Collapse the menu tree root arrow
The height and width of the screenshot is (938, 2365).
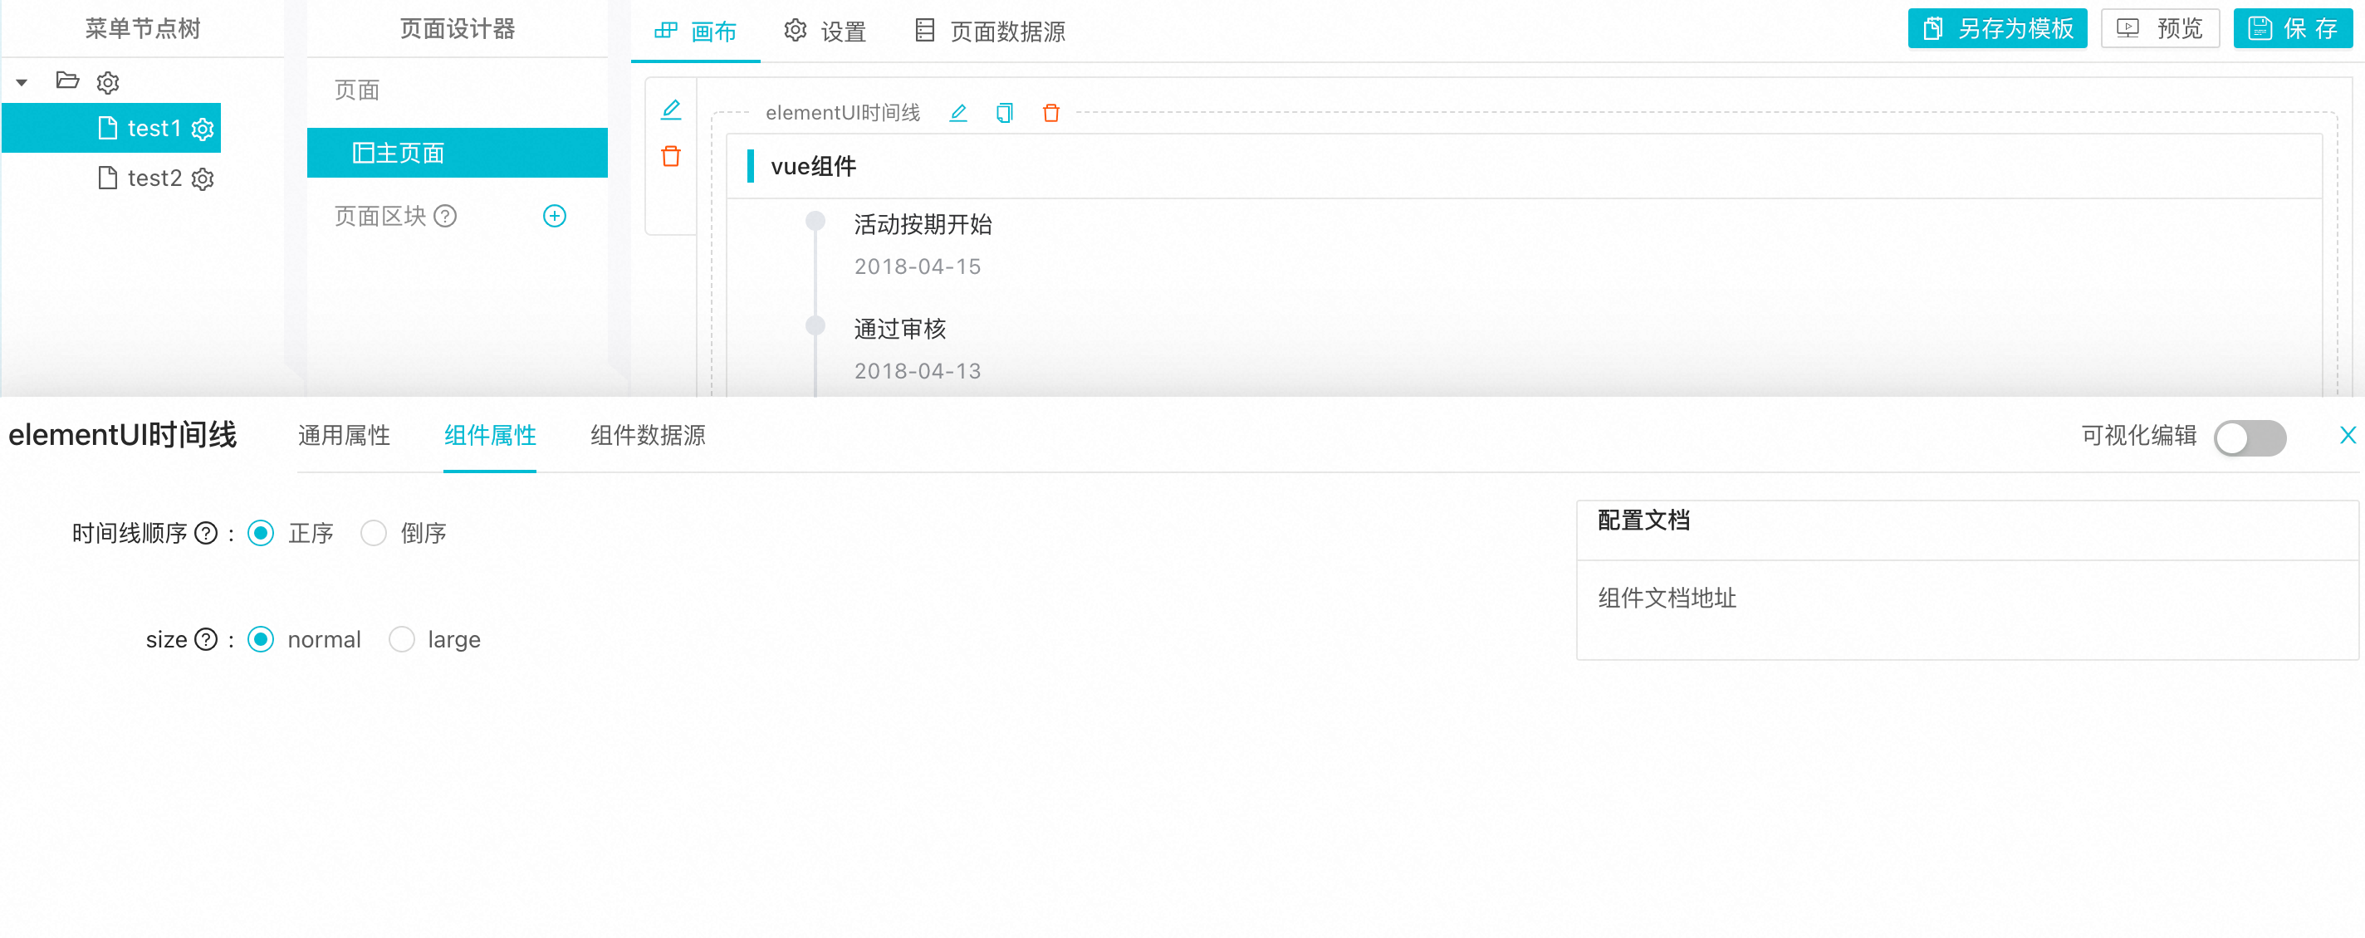coord(22,83)
